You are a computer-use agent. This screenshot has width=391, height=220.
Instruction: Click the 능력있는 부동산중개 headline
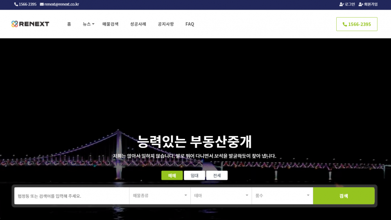click(x=194, y=142)
